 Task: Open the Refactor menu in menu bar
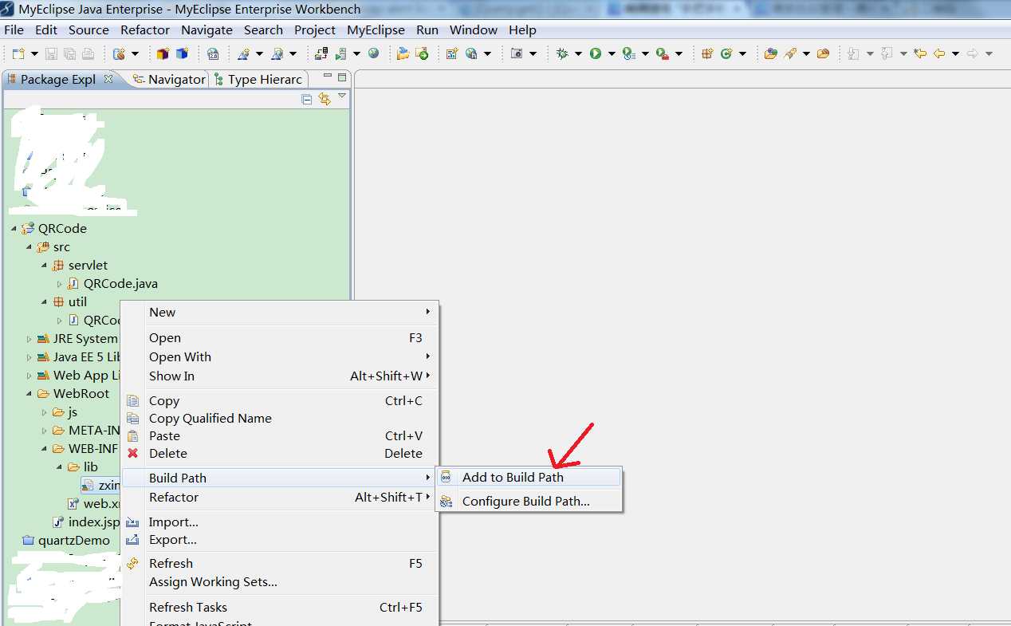[x=145, y=30]
